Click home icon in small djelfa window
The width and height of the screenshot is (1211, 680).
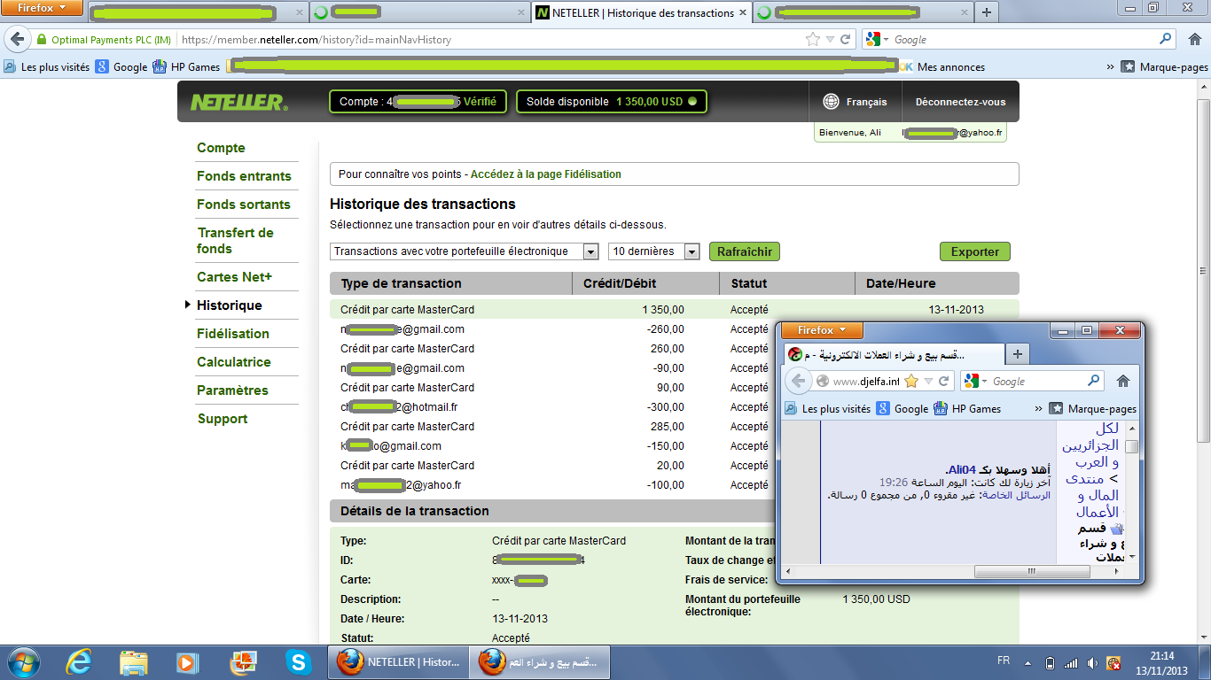pyautogui.click(x=1123, y=381)
